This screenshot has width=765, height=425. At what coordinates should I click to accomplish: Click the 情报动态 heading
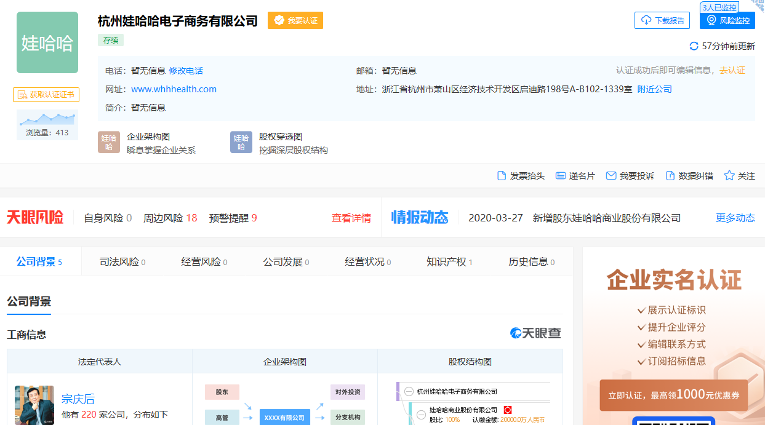pos(420,217)
